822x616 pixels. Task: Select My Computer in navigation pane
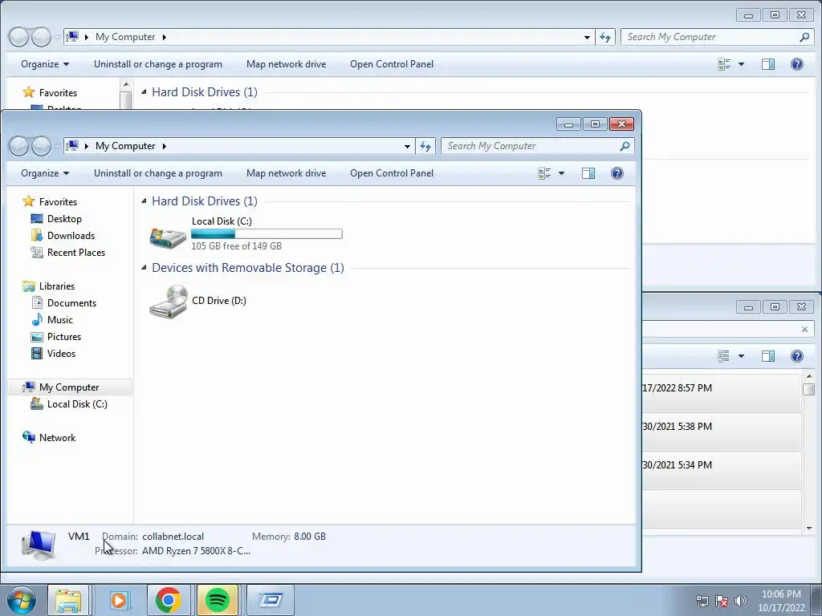tap(69, 387)
